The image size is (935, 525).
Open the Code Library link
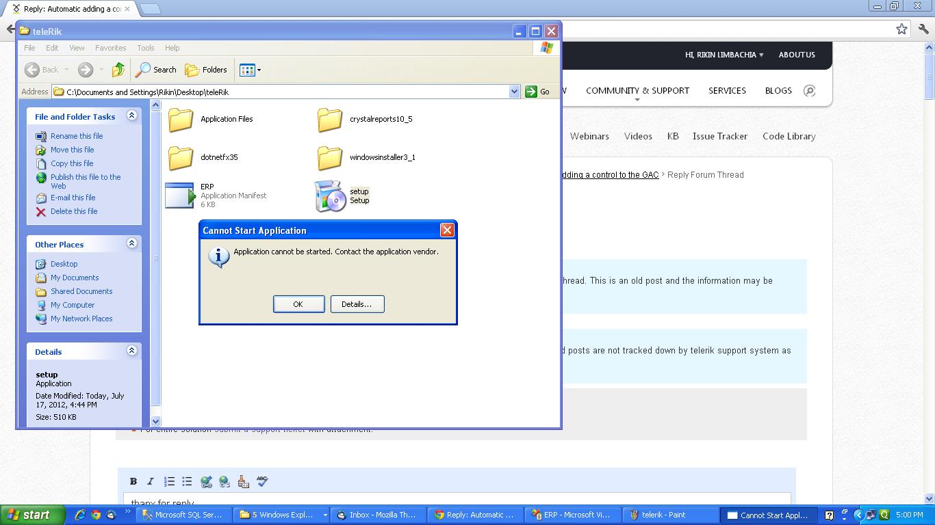point(789,136)
